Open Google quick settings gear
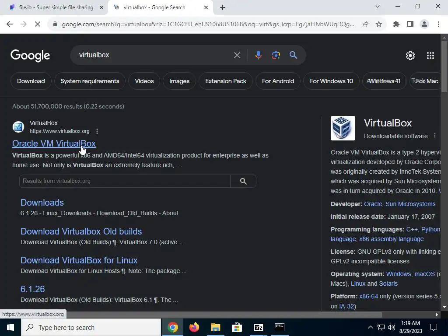Screen dimensions: 448x336 click(x=410, y=56)
